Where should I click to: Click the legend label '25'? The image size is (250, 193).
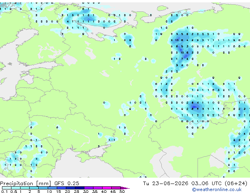pos(76,191)
